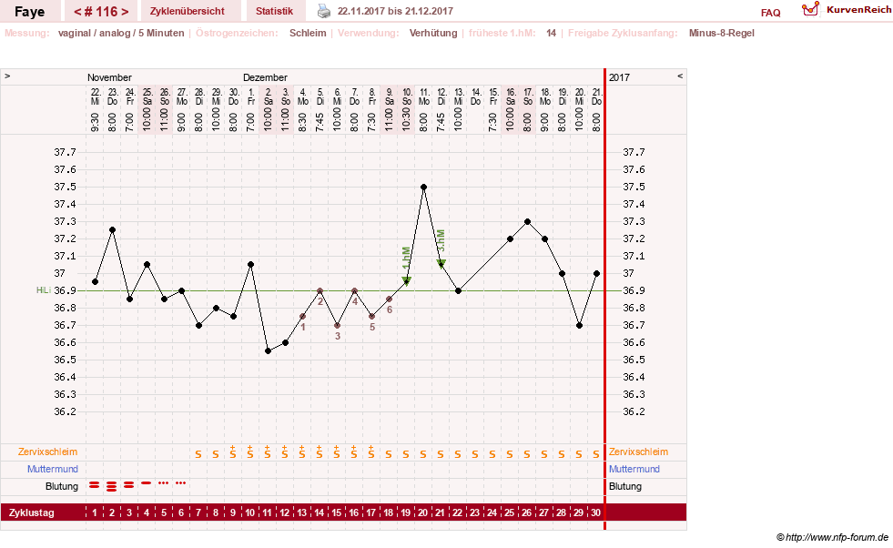Open the Faye profile tab
This screenshot has height=548, width=893.
tap(30, 12)
